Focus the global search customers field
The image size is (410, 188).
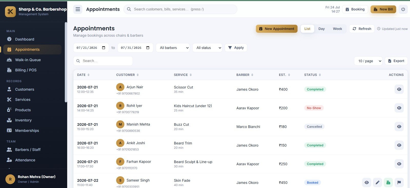tap(180, 9)
